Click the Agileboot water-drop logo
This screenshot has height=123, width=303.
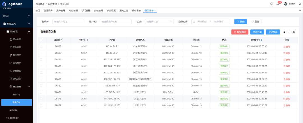(x=4, y=4)
